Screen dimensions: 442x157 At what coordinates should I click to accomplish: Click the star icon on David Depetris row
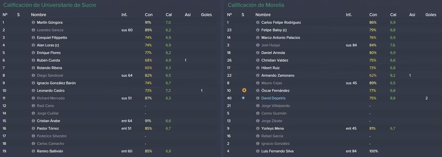[x=243, y=98]
